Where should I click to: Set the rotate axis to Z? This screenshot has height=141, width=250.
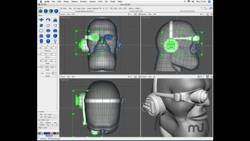point(49,73)
